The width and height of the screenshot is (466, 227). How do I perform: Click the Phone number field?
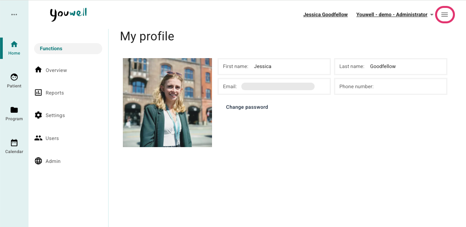[x=391, y=87]
